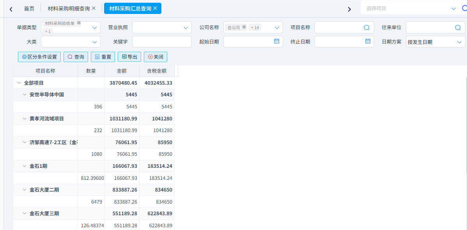
Task: Open the 营业执照 dropdown
Action: point(186,28)
